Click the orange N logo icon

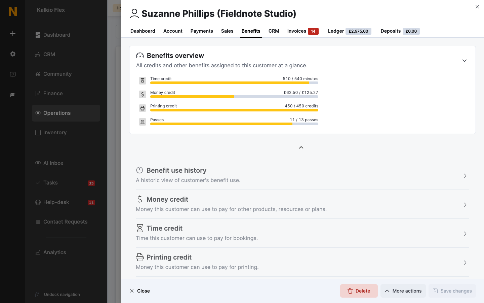tap(13, 11)
